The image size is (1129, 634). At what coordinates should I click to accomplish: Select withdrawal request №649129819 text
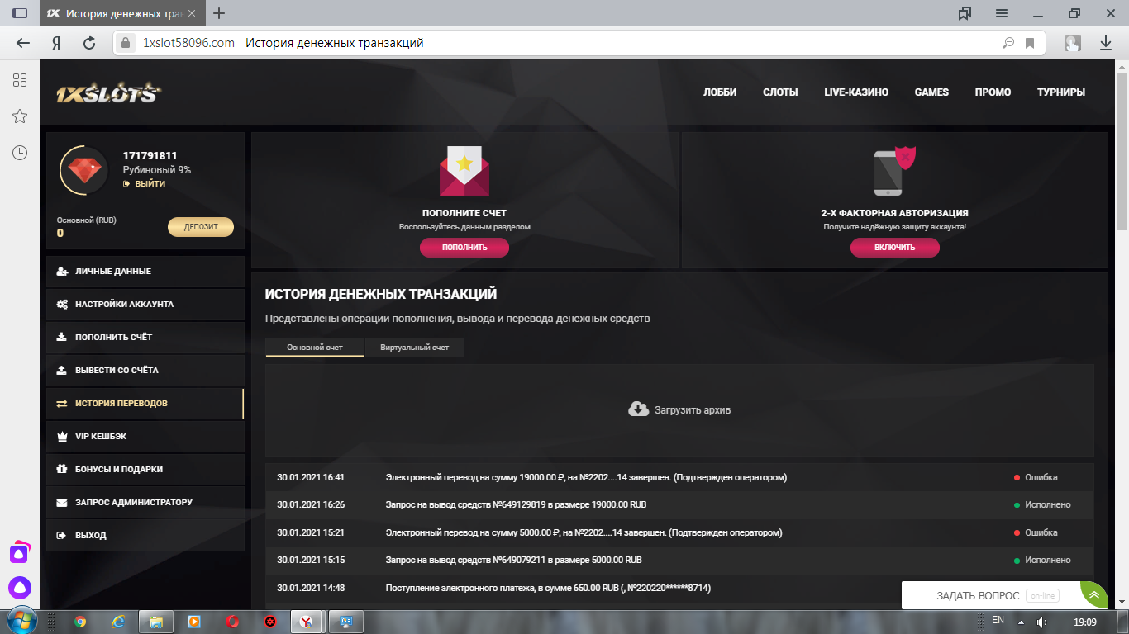click(516, 504)
